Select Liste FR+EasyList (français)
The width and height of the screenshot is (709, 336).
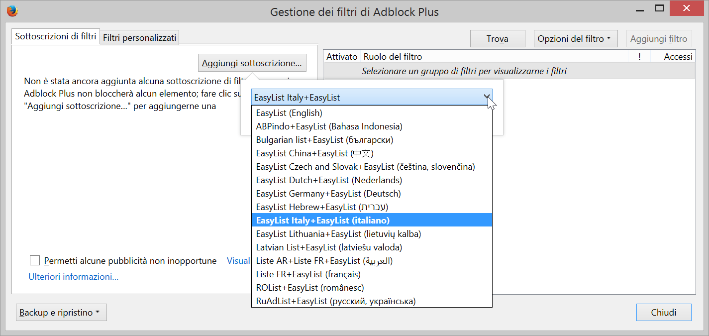(372, 274)
